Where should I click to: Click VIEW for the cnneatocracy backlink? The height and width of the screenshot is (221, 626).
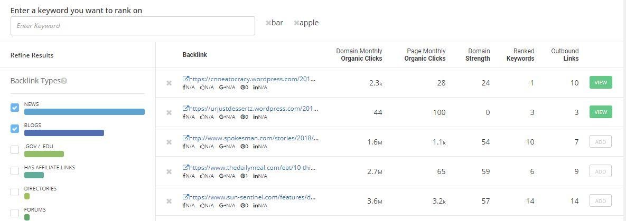coord(601,83)
